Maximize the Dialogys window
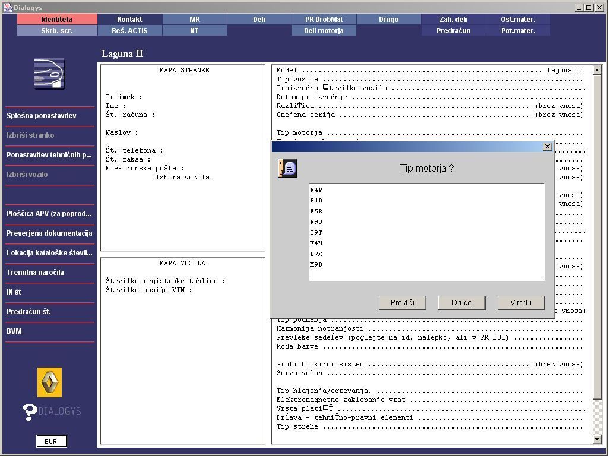 (588, 7)
